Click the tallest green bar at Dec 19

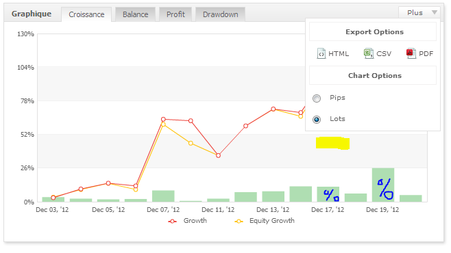383,185
